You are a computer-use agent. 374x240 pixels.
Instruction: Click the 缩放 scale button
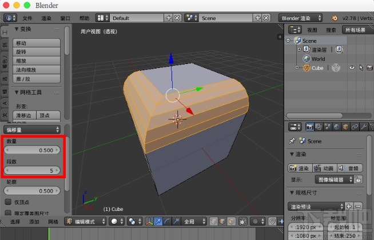tap(37, 61)
